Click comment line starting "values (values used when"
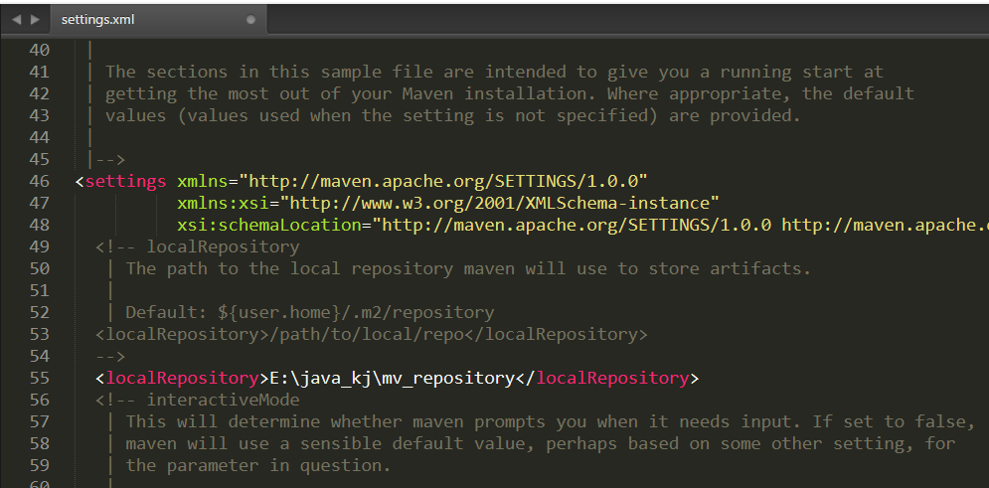This screenshot has height=488, width=989. tap(453, 115)
